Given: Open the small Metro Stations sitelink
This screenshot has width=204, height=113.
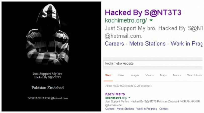Looking at the screenshot, I should coord(125,109).
